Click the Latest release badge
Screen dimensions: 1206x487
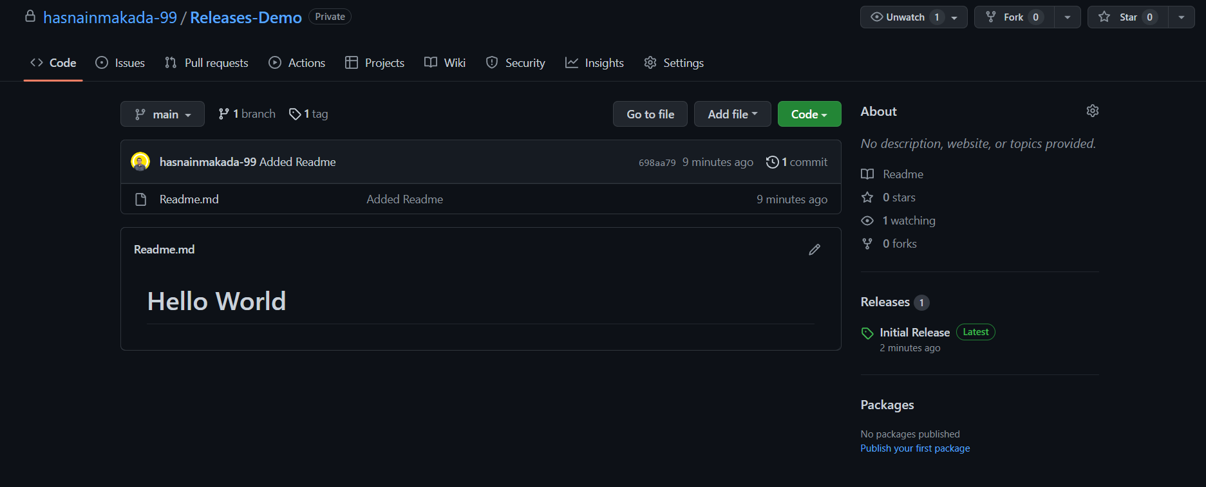975,332
